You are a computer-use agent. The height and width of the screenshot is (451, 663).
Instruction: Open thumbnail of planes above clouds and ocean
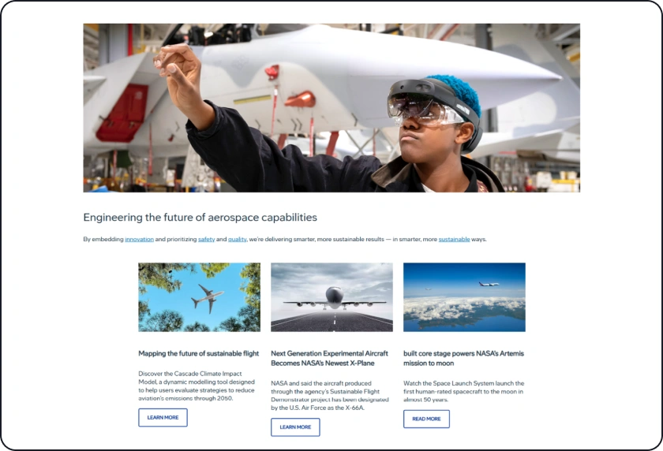[x=464, y=297]
